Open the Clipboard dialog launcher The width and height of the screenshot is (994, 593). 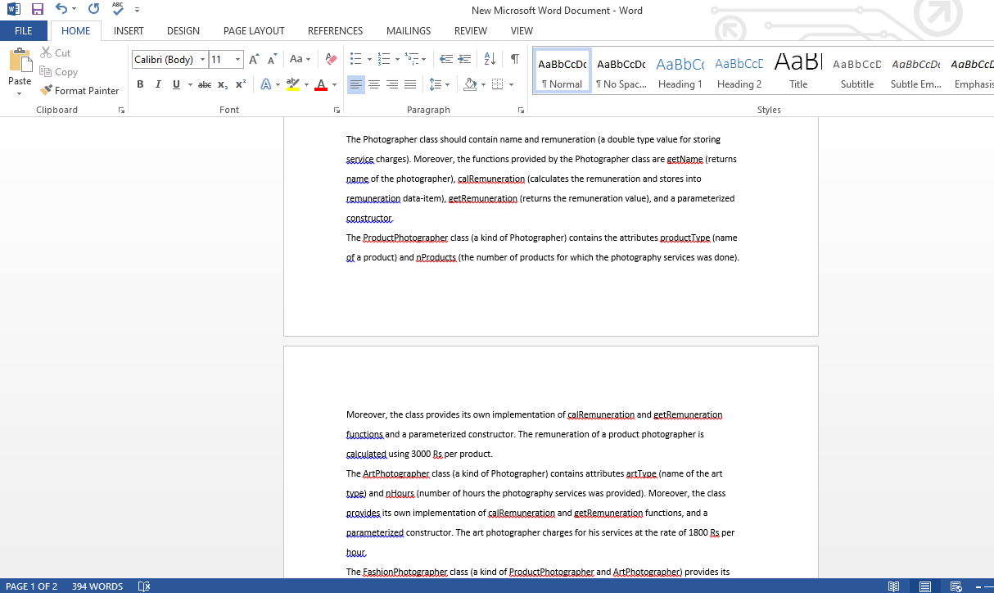tap(122, 110)
